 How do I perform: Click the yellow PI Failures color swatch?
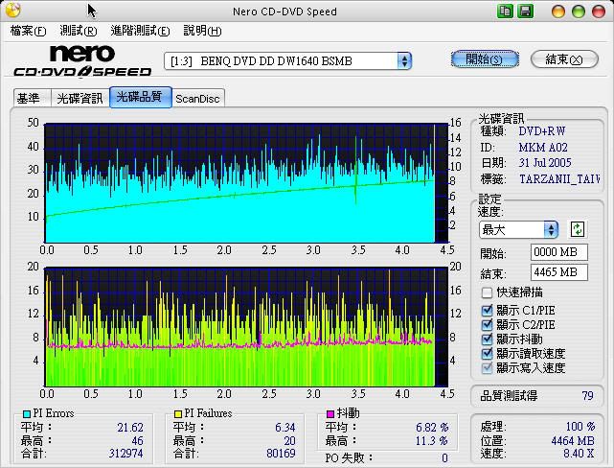pyautogui.click(x=178, y=414)
